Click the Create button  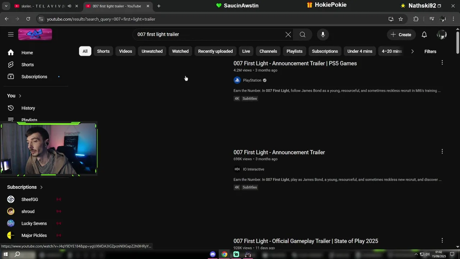pyautogui.click(x=401, y=35)
